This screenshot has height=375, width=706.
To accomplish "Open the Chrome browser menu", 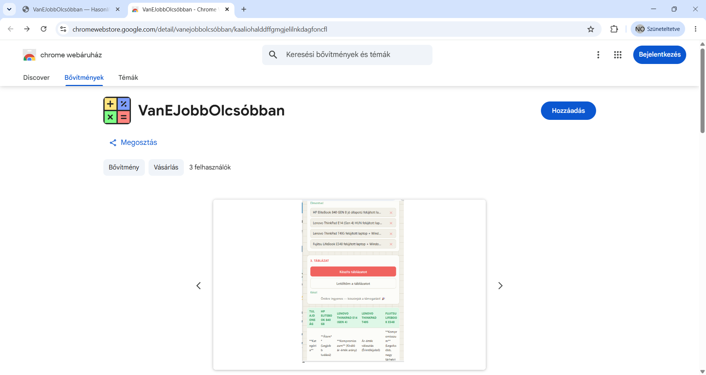I will (x=695, y=29).
